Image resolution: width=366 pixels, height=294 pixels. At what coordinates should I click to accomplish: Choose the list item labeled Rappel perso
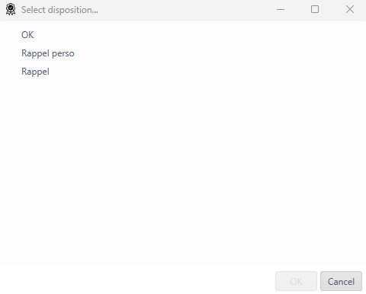[x=48, y=53]
